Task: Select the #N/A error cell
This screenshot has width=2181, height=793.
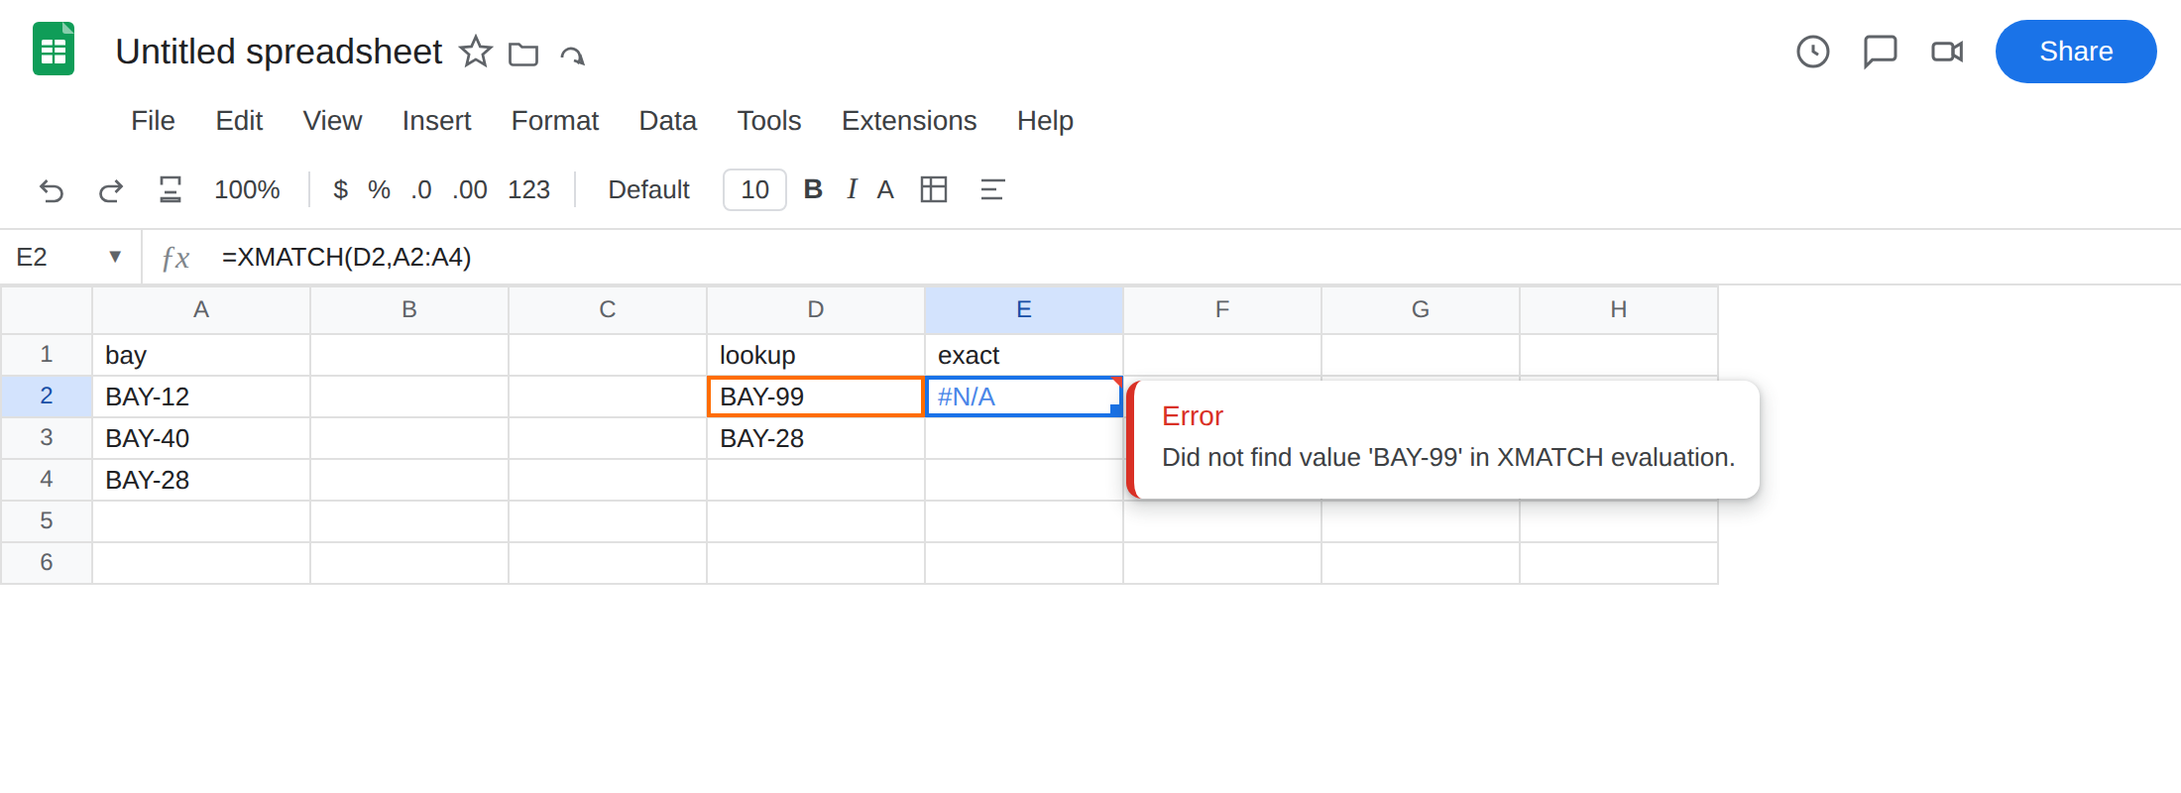Action: point(1024,396)
